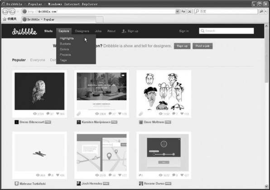Click the comment icon on Dave Mottram's shot
This screenshot has width=270, height=190.
(x=174, y=114)
